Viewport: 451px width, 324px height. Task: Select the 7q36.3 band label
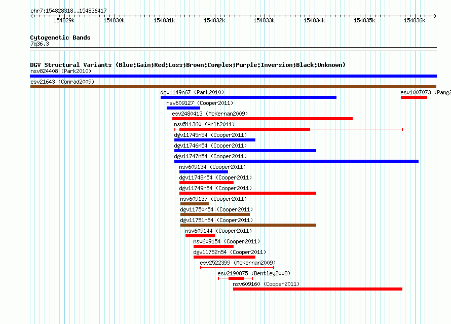point(40,44)
